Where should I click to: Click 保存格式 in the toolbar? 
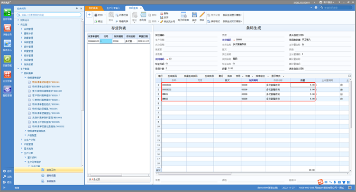point(214,21)
